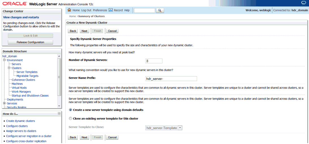Select Create a new server template radio
The height and width of the screenshot is (144, 309).
[71, 110]
